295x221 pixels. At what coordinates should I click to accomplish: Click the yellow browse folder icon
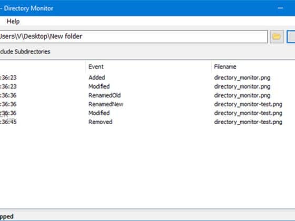(277, 36)
